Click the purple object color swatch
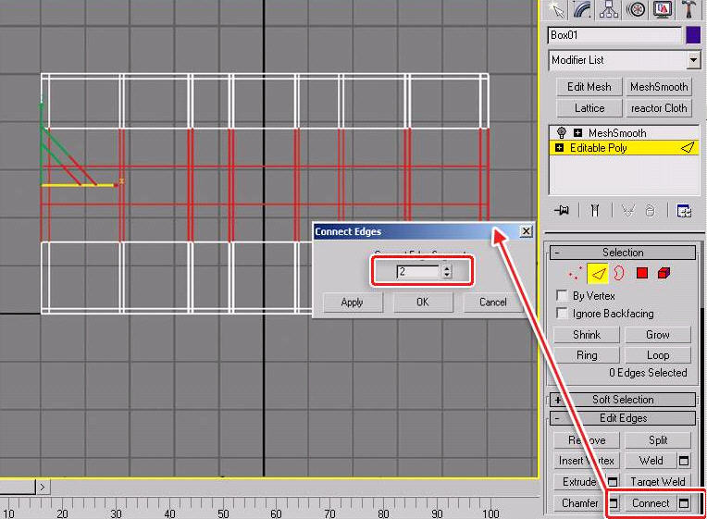The image size is (707, 519). (x=693, y=35)
